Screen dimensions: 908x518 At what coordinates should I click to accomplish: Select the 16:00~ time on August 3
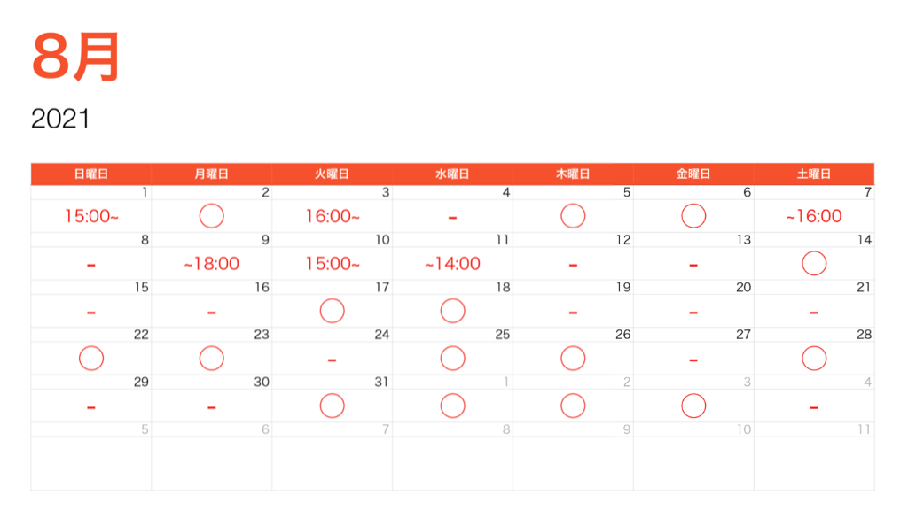click(333, 216)
